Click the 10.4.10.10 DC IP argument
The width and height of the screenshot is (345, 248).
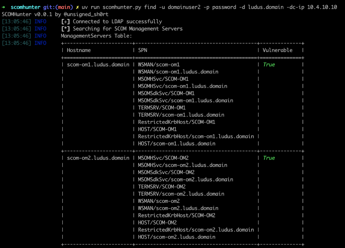tap(322, 7)
